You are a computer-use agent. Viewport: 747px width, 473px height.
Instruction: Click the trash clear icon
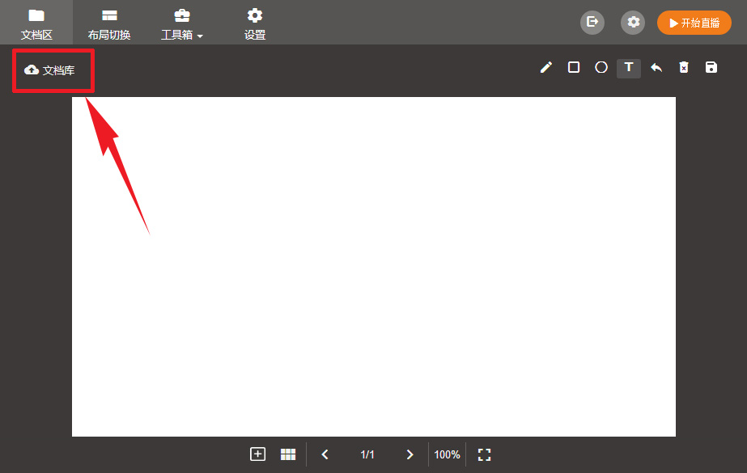pos(684,68)
